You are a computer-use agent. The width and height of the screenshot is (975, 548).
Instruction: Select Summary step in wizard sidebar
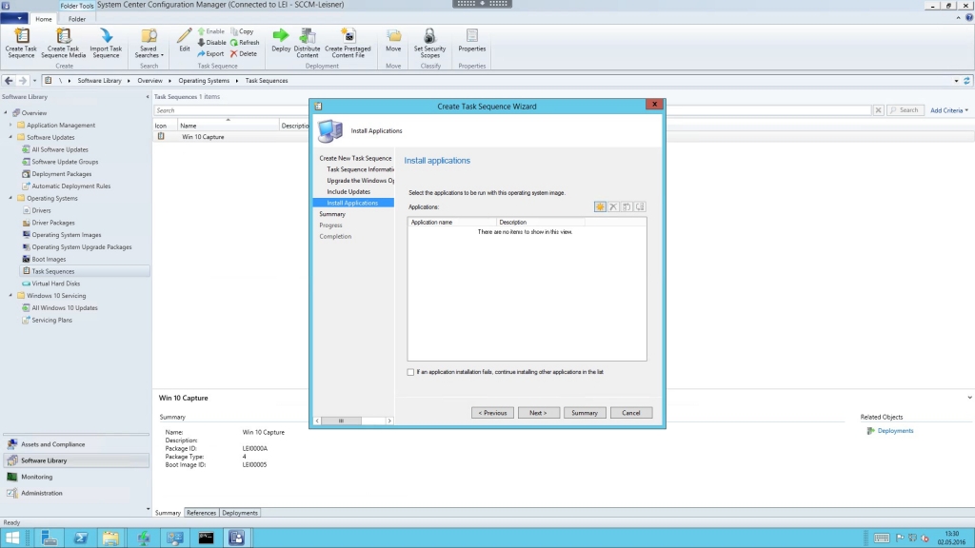point(332,214)
